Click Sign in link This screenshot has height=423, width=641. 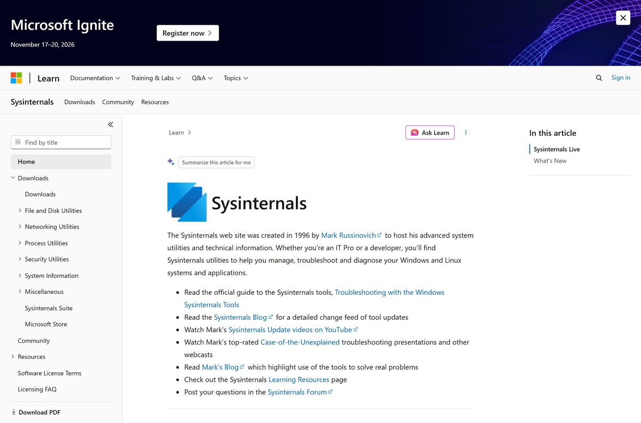621,77
